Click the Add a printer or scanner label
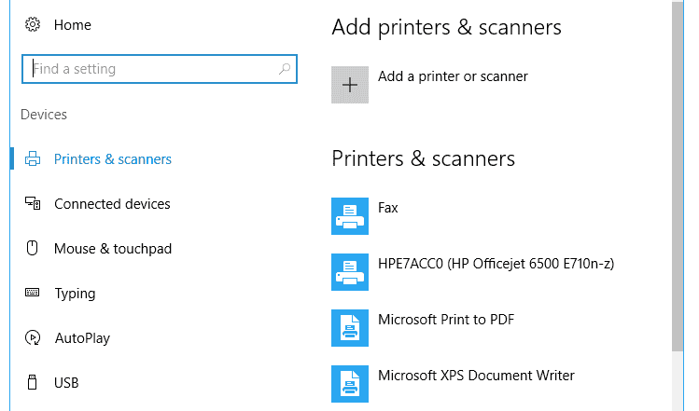699x411 pixels. tap(453, 76)
